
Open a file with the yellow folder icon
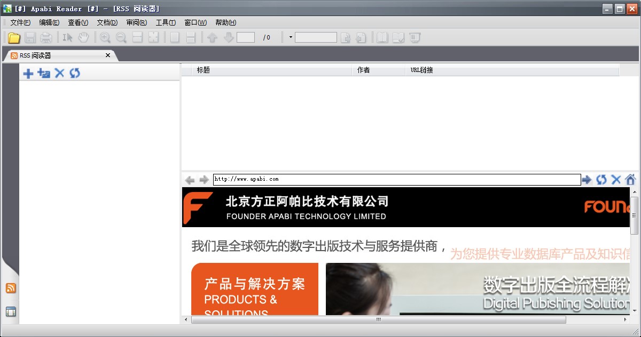click(x=14, y=38)
